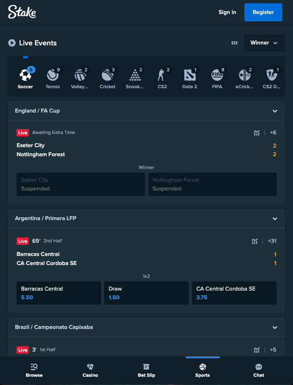Screen dimensions: 293x385
Task: Click the Stake logo
Action: [x=22, y=12]
